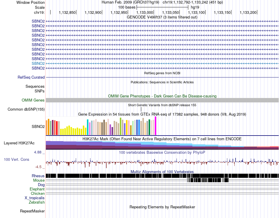This screenshot has width=279, height=218.
Task: Open the RepeatMasker track label
Action: coord(32,211)
